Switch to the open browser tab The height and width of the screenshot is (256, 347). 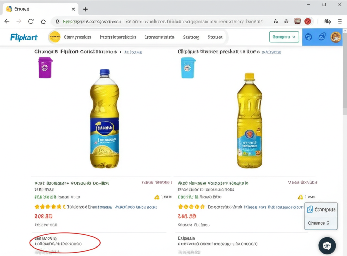point(37,9)
